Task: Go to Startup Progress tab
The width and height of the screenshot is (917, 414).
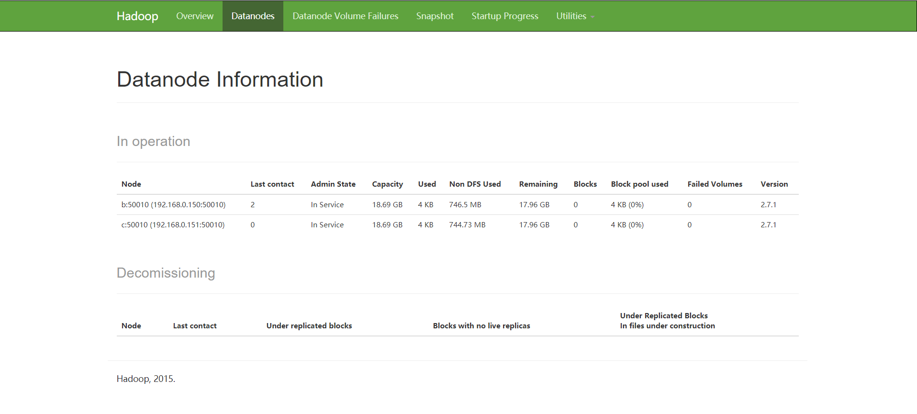Action: click(505, 16)
